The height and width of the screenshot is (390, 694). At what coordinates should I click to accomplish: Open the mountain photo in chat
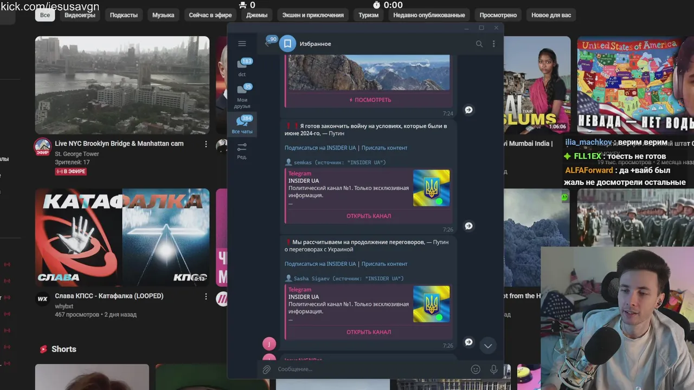tap(369, 73)
